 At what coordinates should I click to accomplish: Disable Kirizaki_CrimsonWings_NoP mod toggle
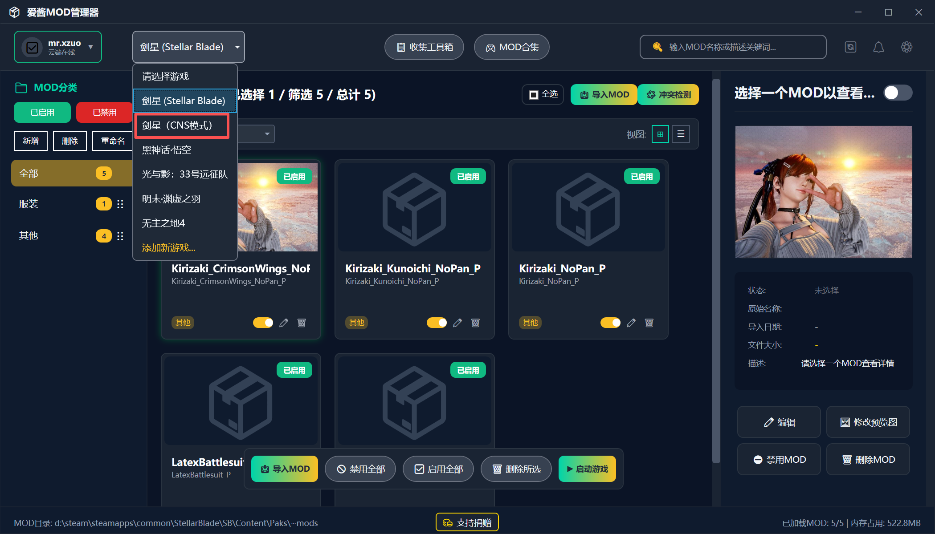tap(263, 323)
